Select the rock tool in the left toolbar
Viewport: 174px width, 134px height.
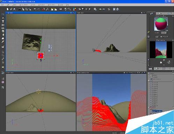[x=3, y=35]
